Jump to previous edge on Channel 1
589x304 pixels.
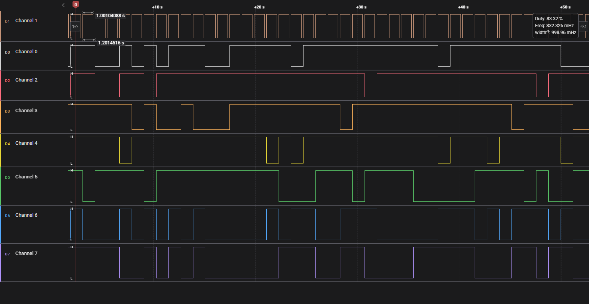pyautogui.click(x=76, y=26)
